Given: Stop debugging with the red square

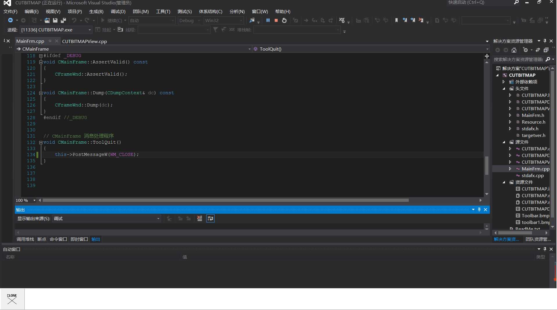Looking at the screenshot, I should (x=276, y=20).
